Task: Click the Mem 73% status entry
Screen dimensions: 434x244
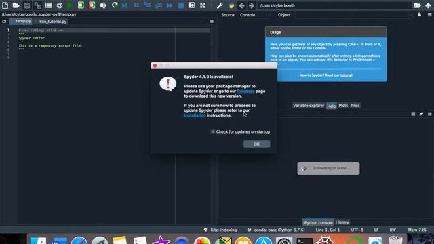Action: click(417, 230)
